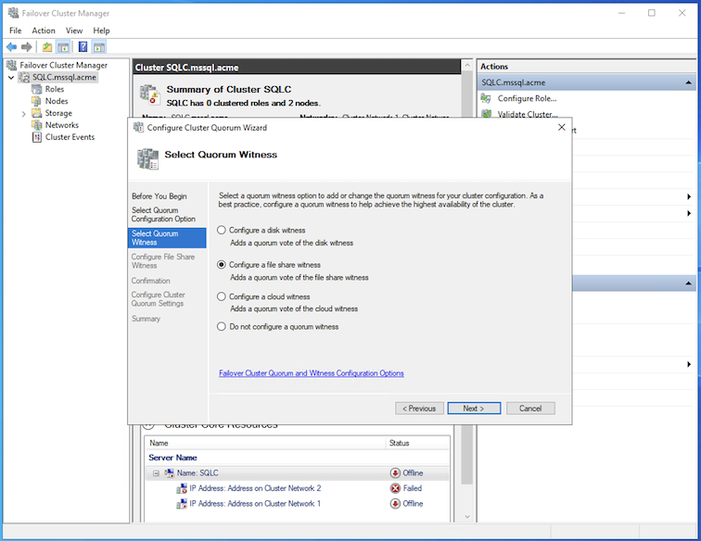Click the Previous button in the wizard
Viewport: 701px width, 541px height.
[x=419, y=409]
